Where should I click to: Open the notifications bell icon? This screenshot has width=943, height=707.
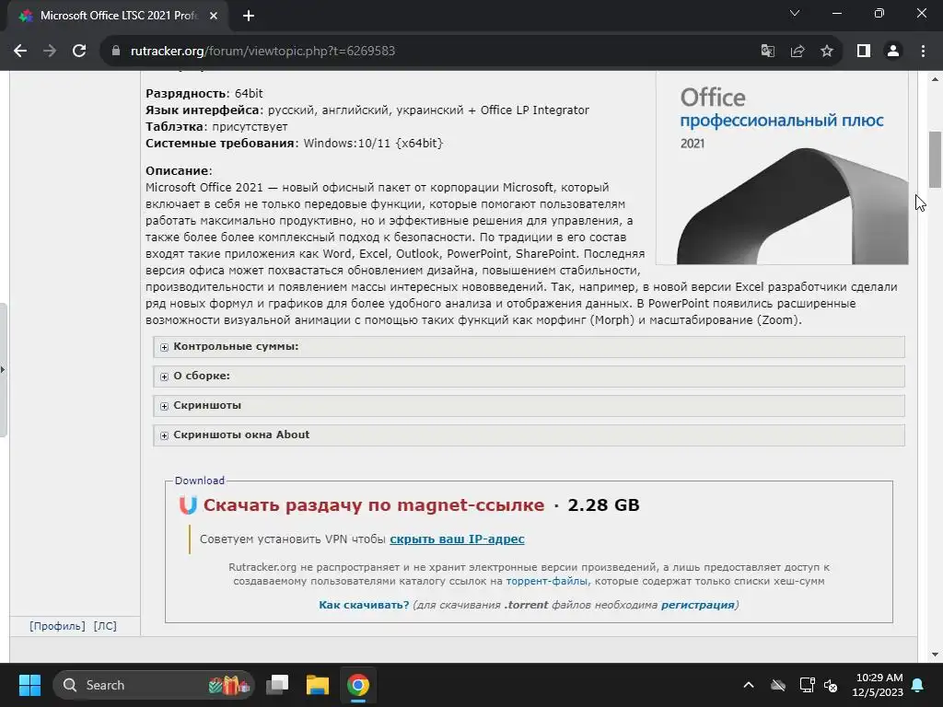pyautogui.click(x=918, y=685)
